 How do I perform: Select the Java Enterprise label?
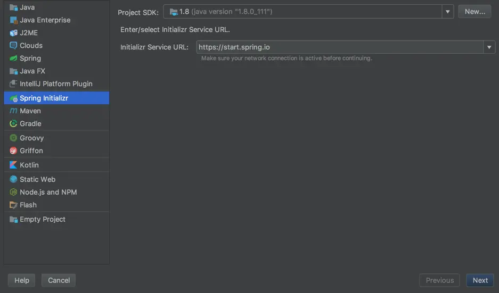click(x=45, y=20)
